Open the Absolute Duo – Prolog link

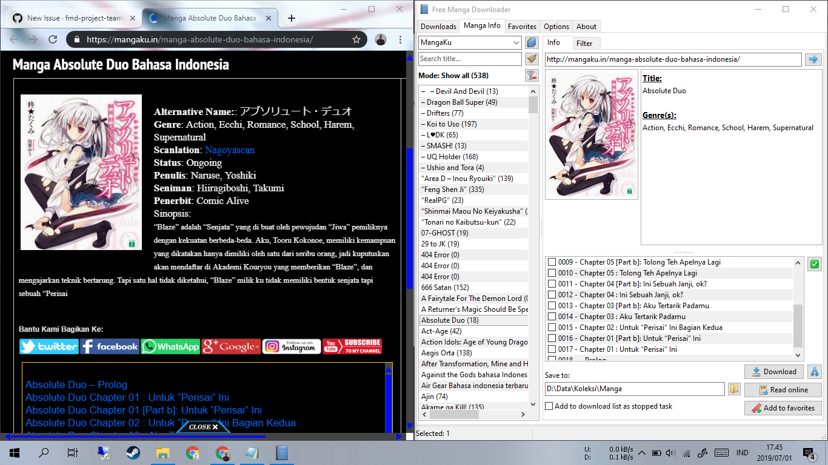click(76, 384)
